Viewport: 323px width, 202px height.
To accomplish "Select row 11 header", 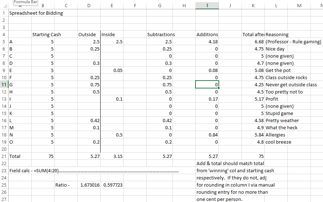I will click(x=4, y=85).
